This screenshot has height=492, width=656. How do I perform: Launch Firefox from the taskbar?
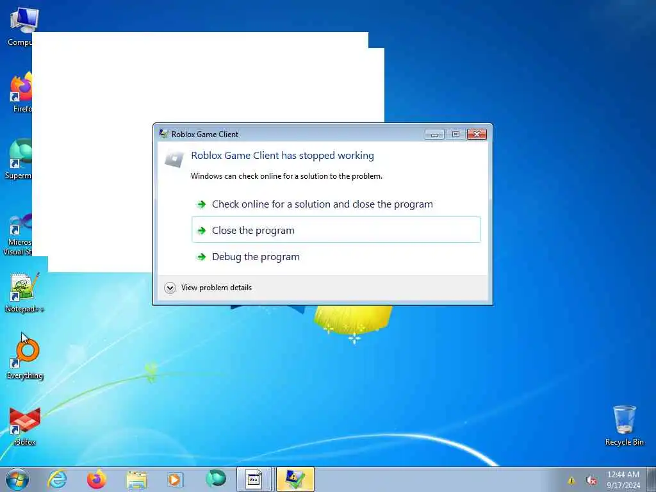[x=97, y=479]
